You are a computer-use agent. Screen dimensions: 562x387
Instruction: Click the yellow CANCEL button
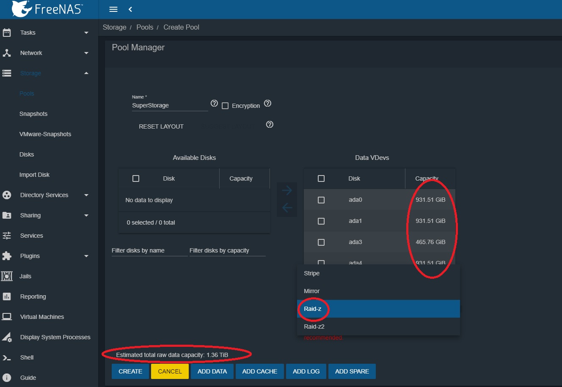point(170,371)
